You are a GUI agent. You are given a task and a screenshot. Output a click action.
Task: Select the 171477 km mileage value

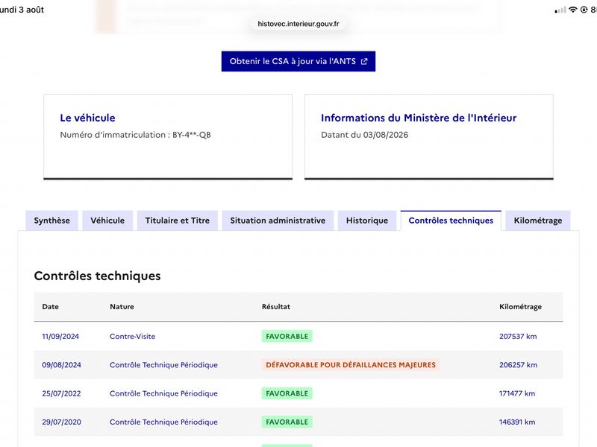pyautogui.click(x=517, y=393)
